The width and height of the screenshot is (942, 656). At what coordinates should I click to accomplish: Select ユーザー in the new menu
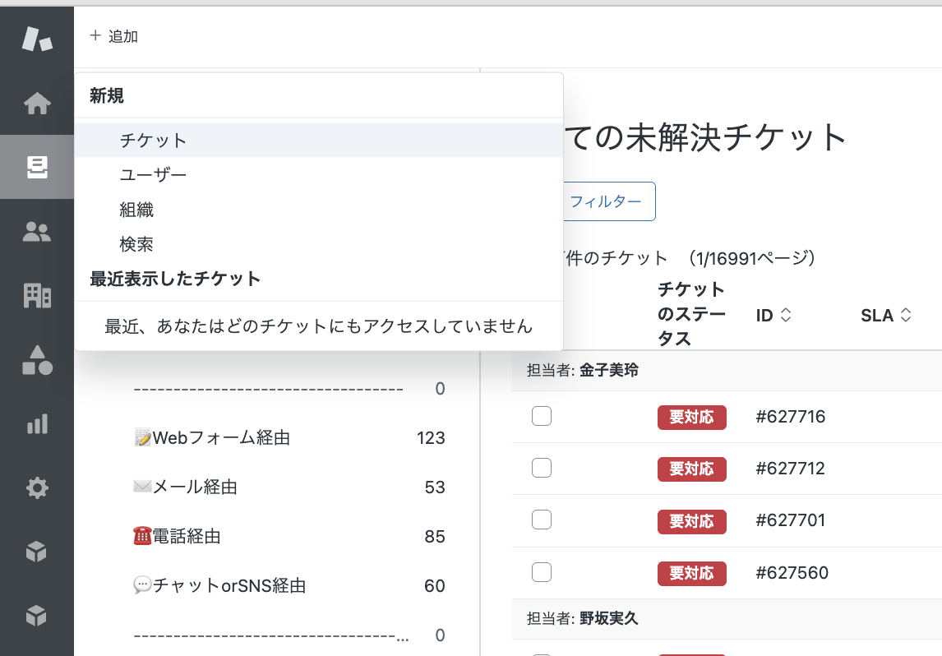click(319, 175)
